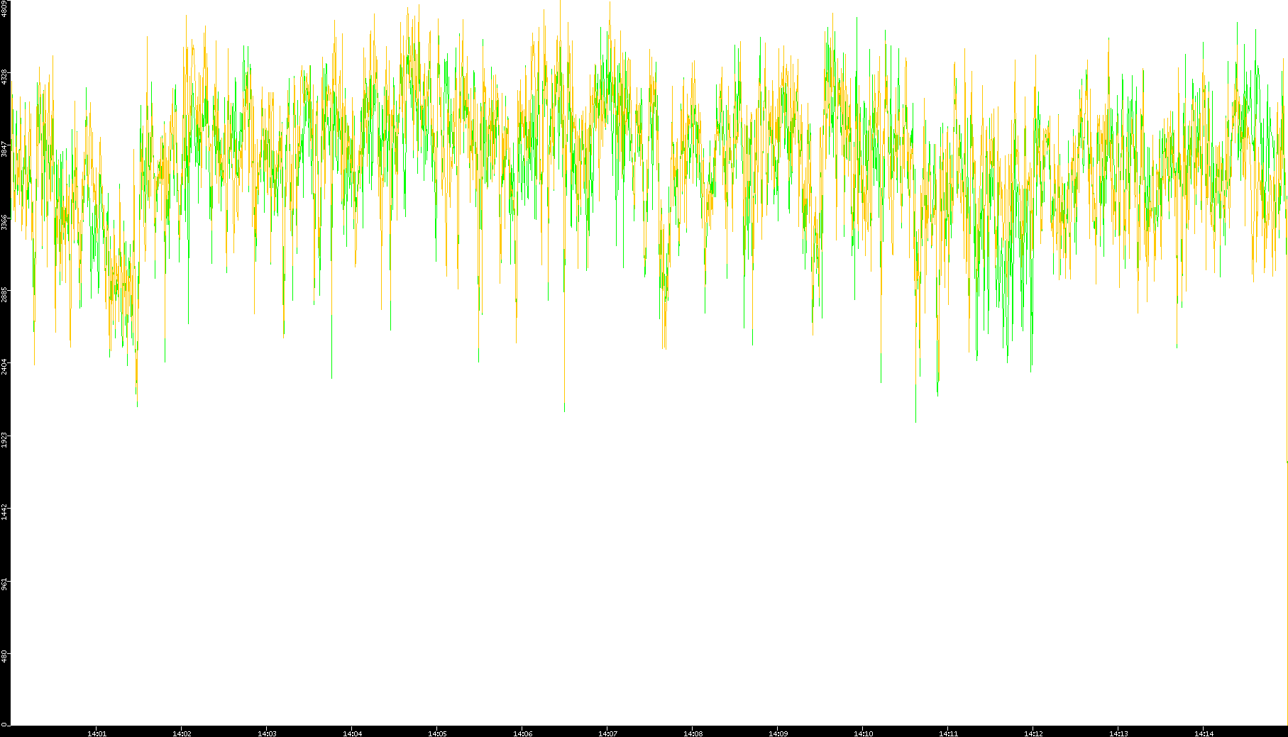1288x737 pixels.
Task: Click the 1923 value axis label
Action: click(x=4, y=439)
